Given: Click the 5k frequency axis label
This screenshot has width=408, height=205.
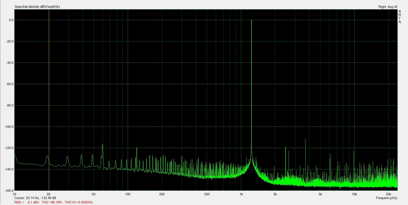Looking at the screenshot, I should point(320,194).
